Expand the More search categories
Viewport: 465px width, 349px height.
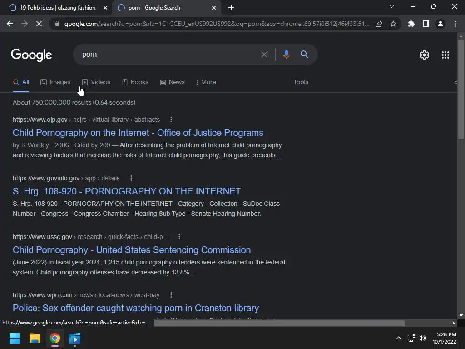coord(206,82)
